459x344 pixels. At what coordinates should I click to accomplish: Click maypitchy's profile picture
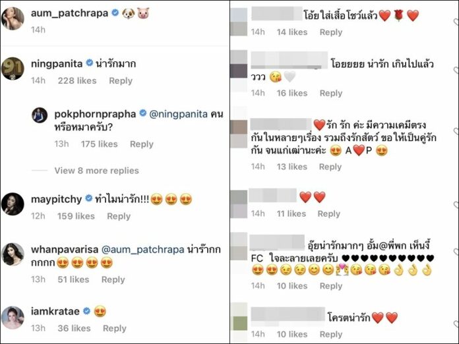coord(13,204)
